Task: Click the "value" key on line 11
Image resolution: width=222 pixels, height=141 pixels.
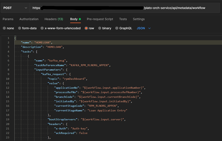Action: 53,83
